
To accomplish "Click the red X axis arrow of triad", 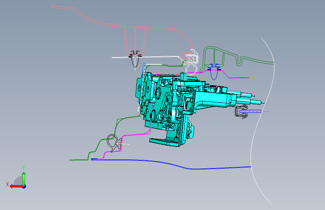I will pos(16,186).
